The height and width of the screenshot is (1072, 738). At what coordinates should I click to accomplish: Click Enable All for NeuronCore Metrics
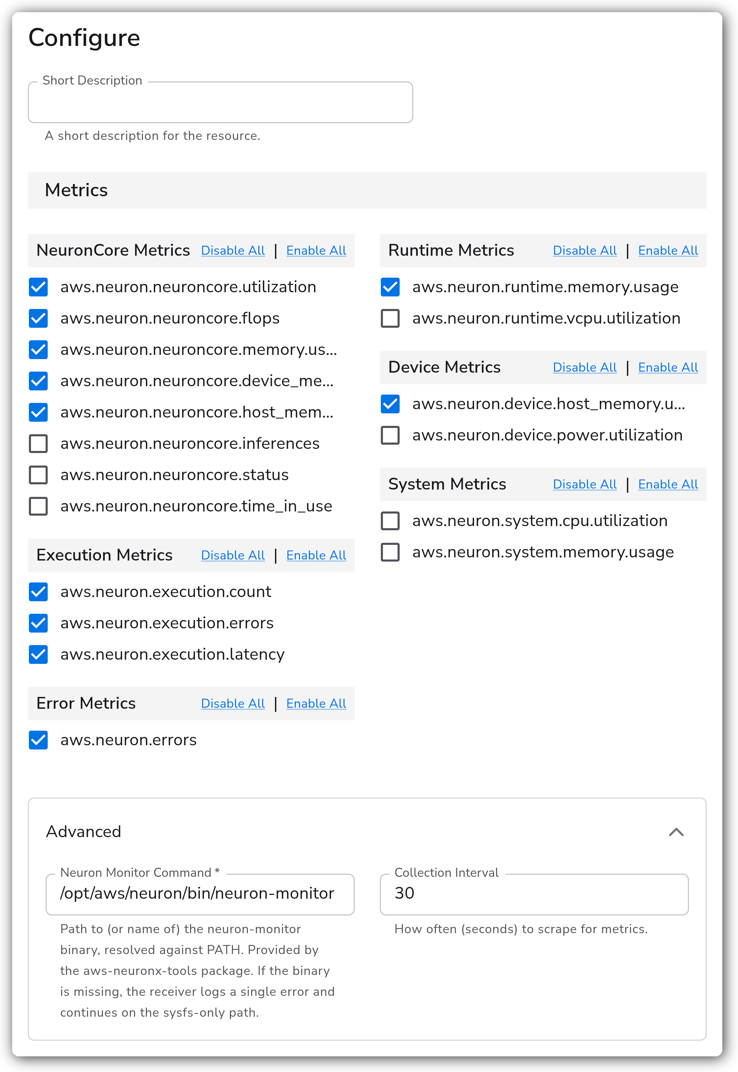tap(316, 251)
